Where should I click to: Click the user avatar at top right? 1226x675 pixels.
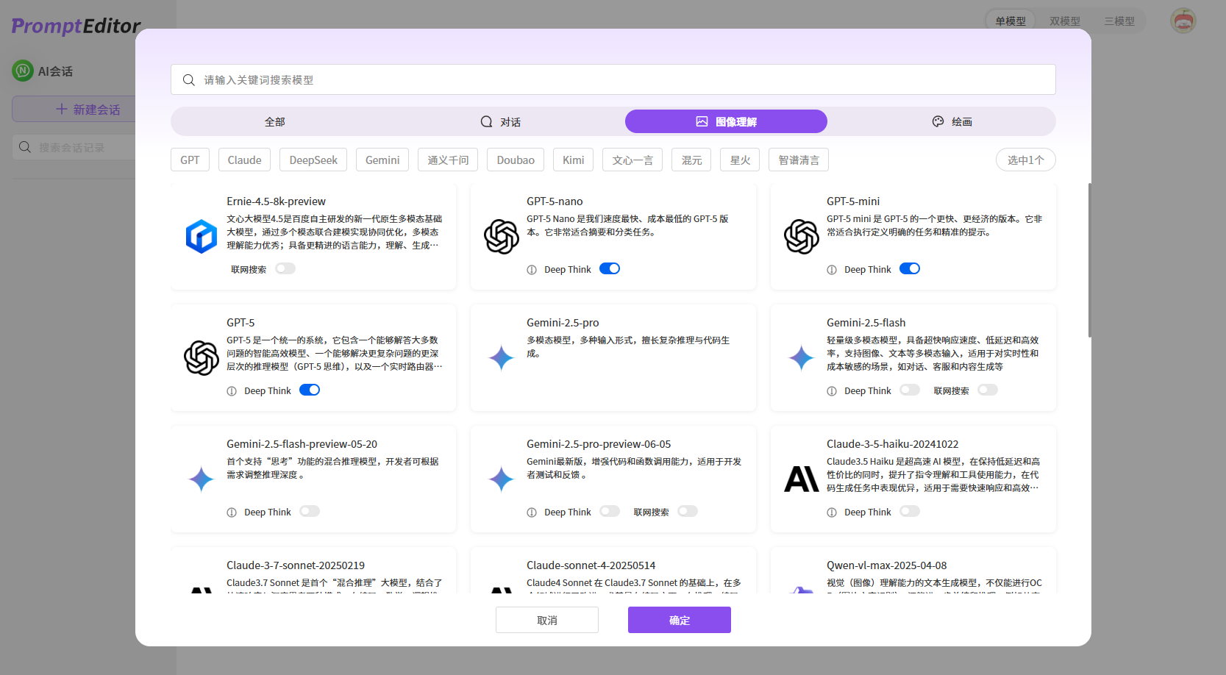tap(1183, 21)
